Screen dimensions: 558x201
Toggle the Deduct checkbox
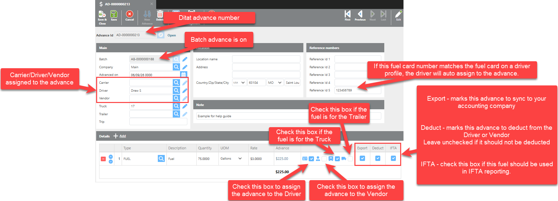click(378, 158)
